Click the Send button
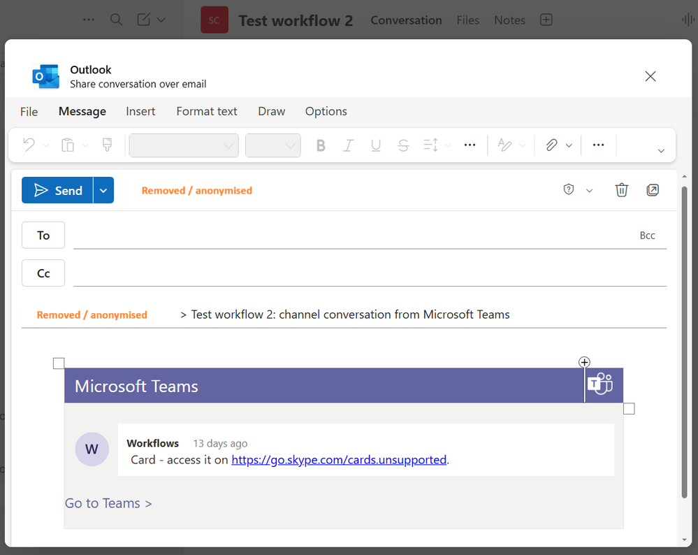This screenshot has width=698, height=555. click(57, 190)
